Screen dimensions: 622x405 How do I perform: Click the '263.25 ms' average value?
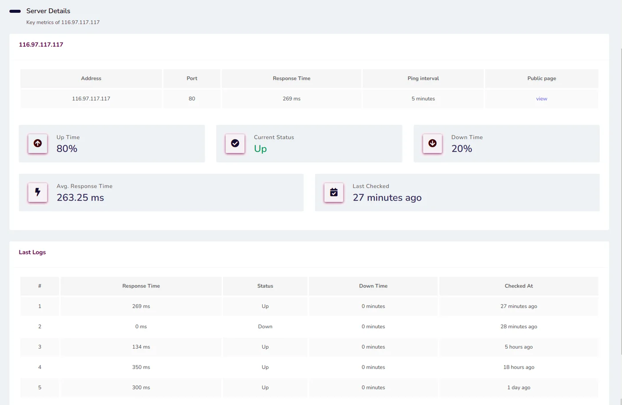(80, 197)
